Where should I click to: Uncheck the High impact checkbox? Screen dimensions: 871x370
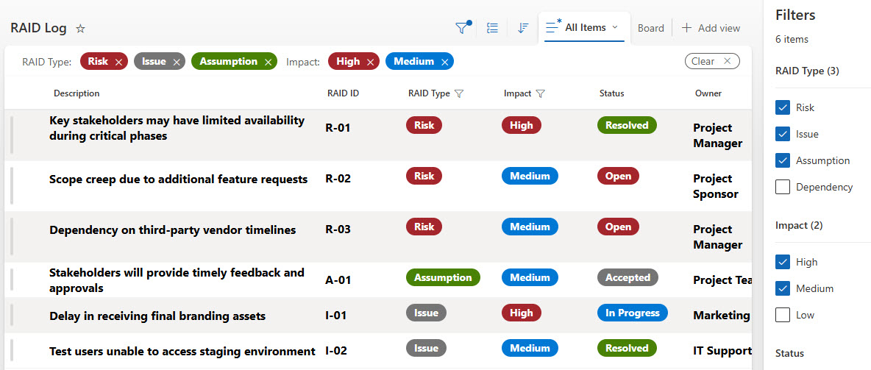(783, 262)
